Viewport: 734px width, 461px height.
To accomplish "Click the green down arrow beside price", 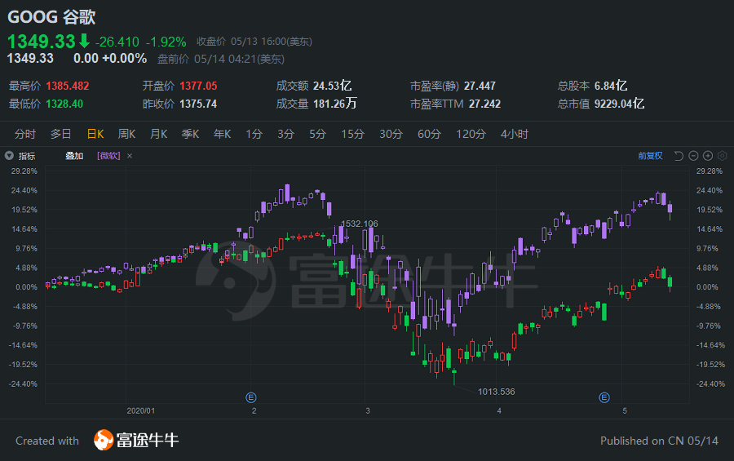I will tap(84, 41).
